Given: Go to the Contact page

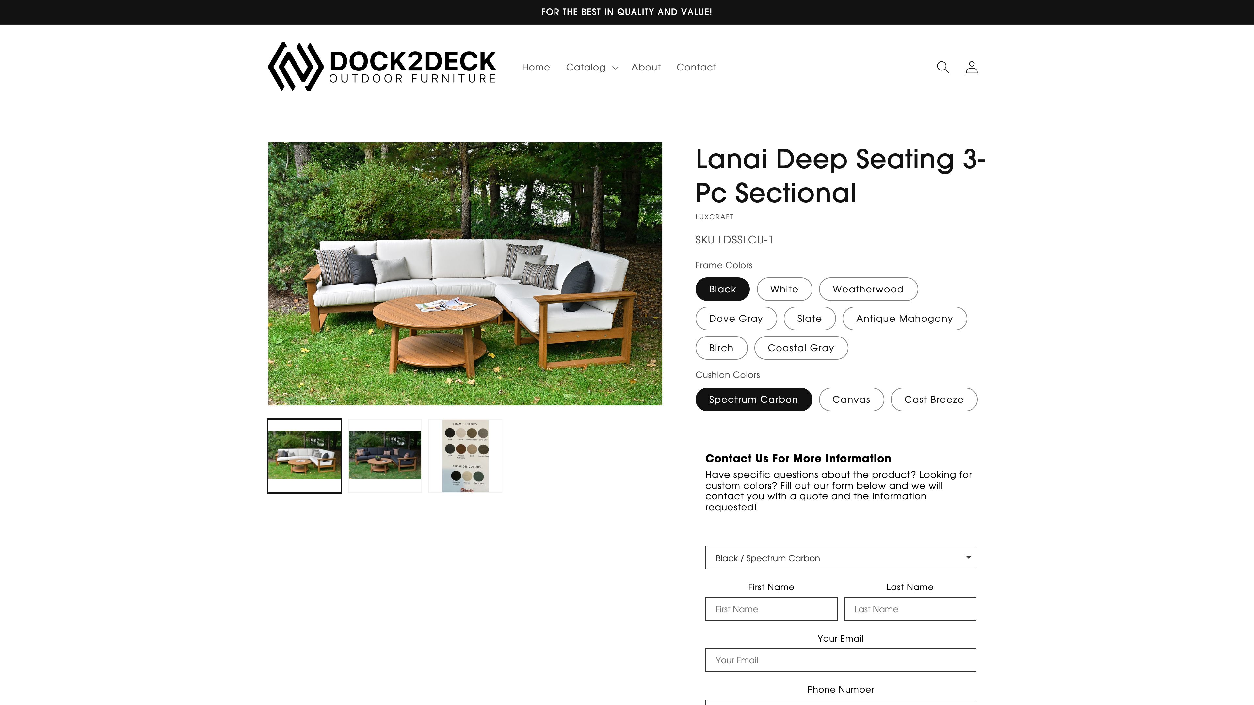Looking at the screenshot, I should coord(696,67).
